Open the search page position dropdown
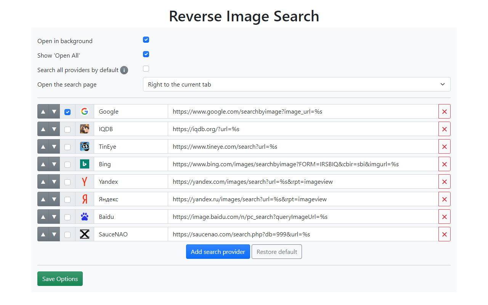Screen dimensions: 488x305 coord(297,84)
